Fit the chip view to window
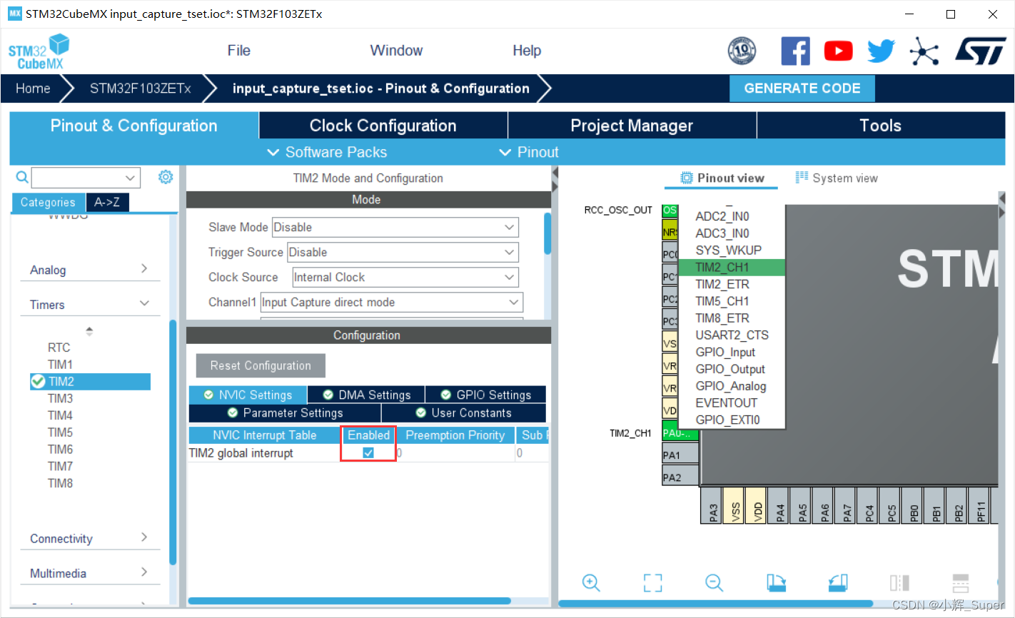The height and width of the screenshot is (618, 1015). tap(652, 582)
